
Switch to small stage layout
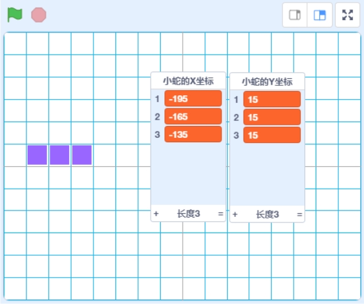[x=295, y=15]
